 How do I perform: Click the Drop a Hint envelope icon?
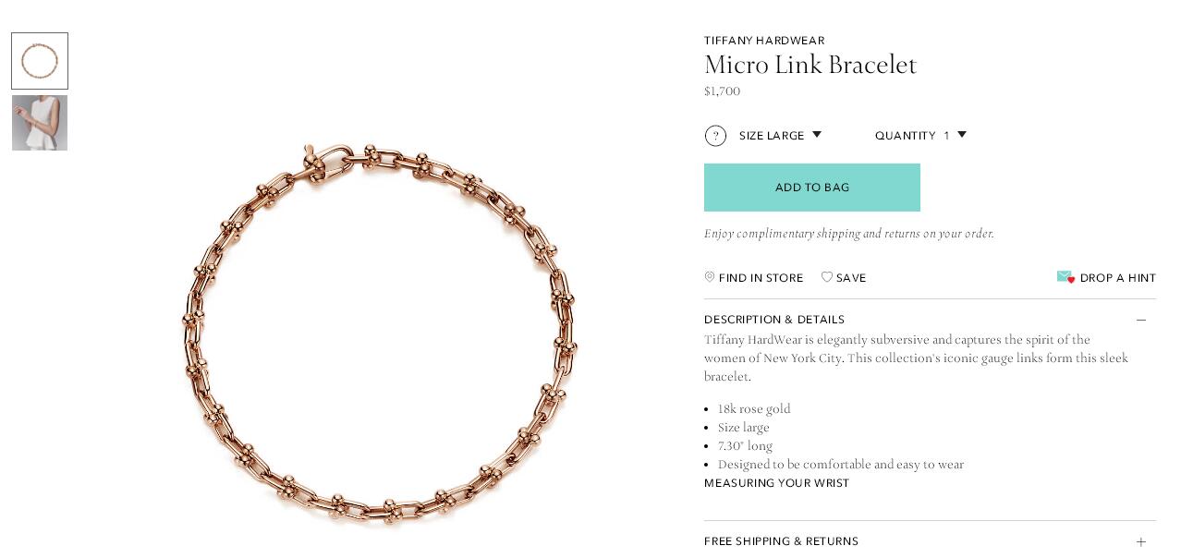1065,277
